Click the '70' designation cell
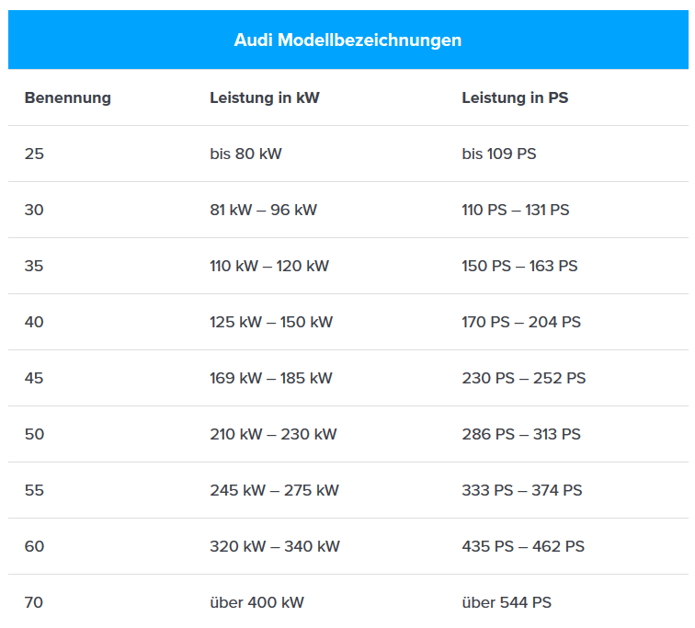The width and height of the screenshot is (695, 628). 34,602
